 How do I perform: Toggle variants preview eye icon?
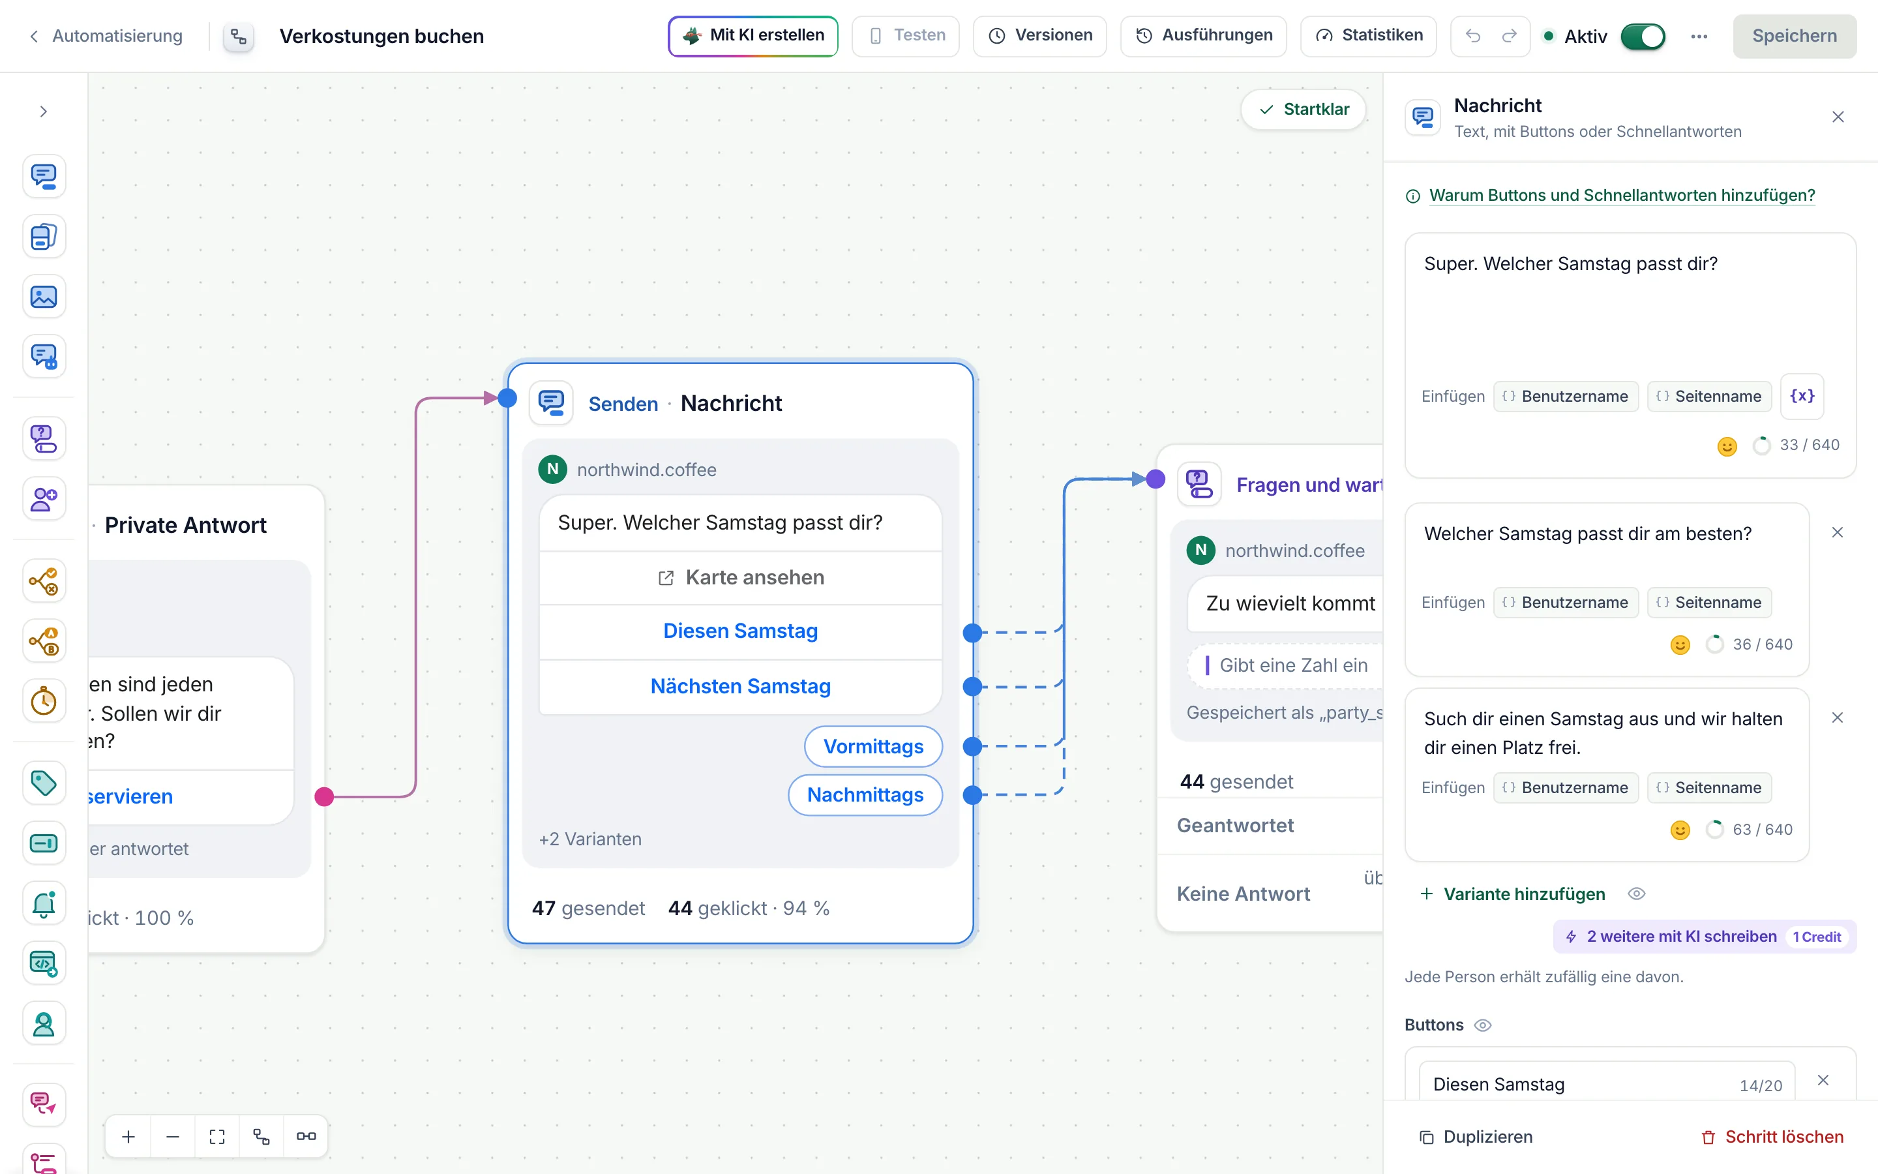(1637, 894)
